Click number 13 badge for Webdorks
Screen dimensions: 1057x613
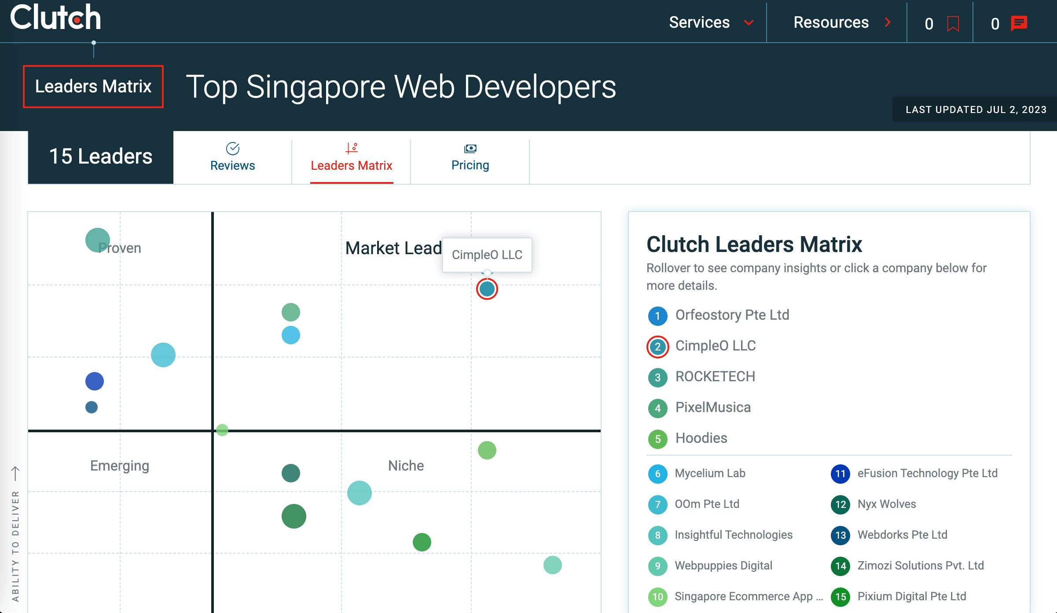coord(840,536)
